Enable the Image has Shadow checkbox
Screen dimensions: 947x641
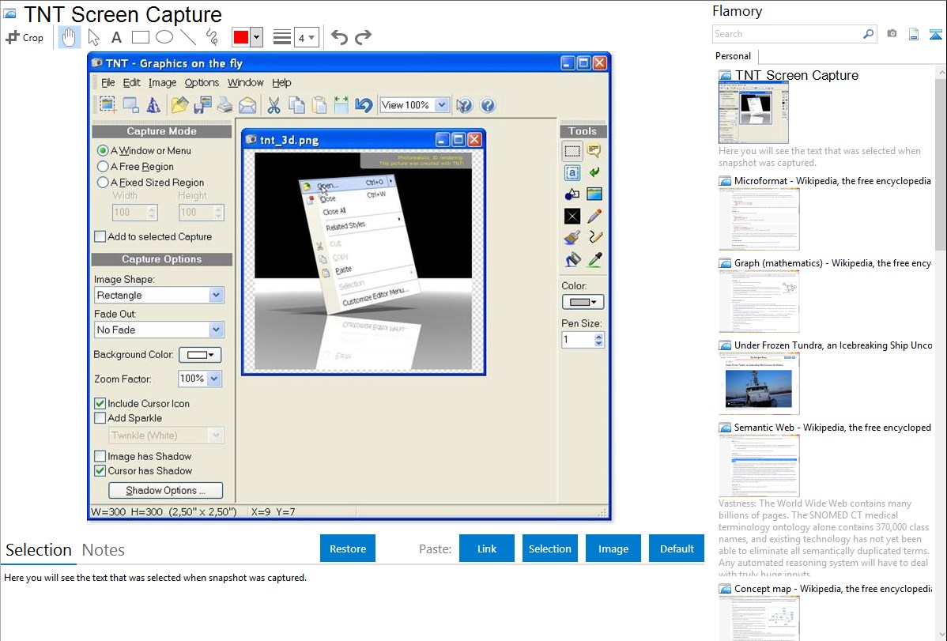click(x=100, y=456)
